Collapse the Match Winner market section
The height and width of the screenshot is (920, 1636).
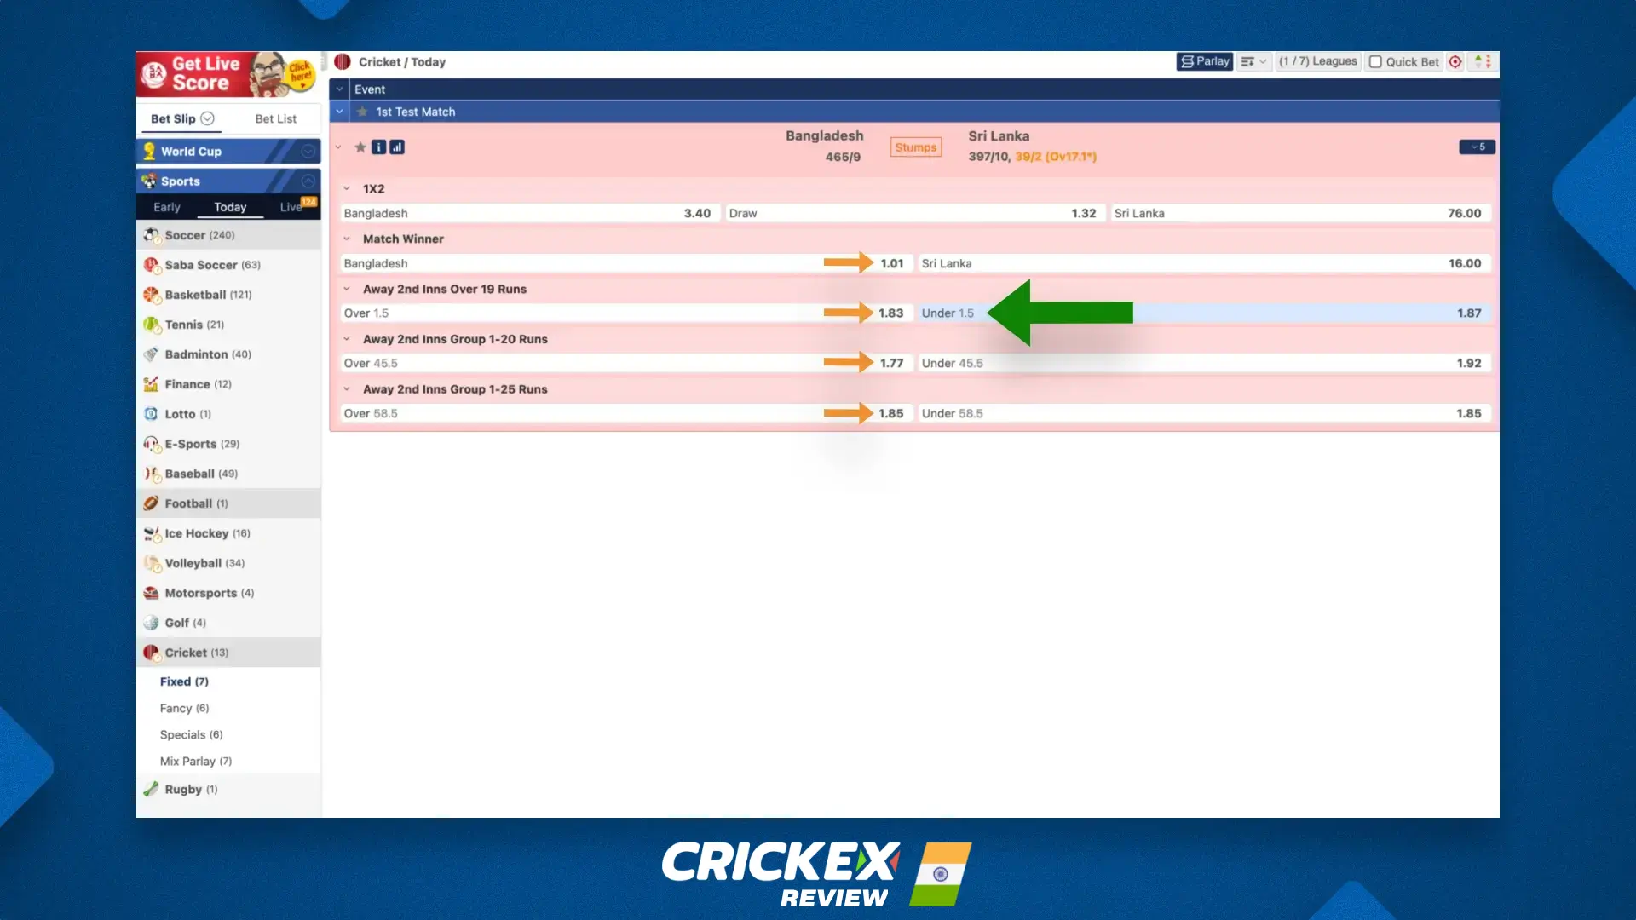click(346, 239)
